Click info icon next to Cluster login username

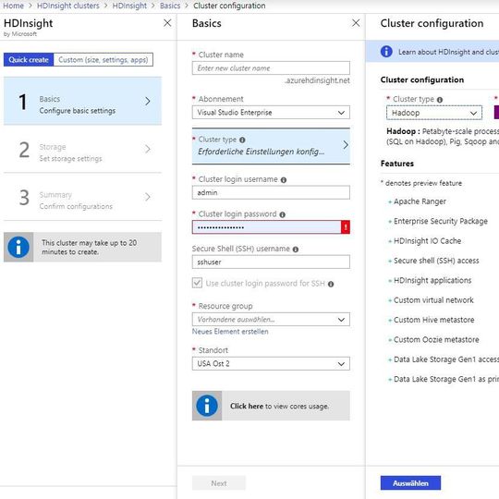point(284,180)
